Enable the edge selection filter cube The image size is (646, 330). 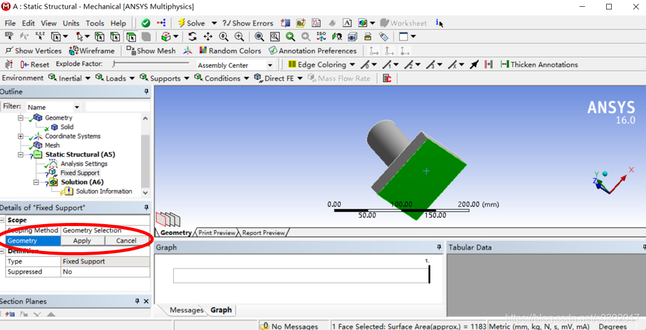115,37
